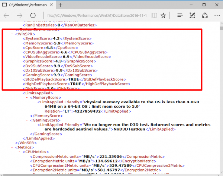This screenshot has width=223, height=176.
Task: Collapse the Metrics node
Action: [12, 147]
